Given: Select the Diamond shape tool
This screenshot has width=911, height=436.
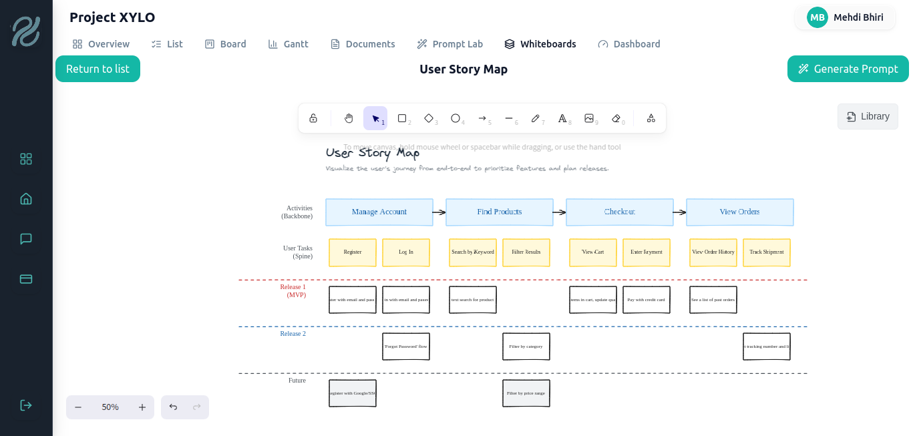Looking at the screenshot, I should (x=429, y=118).
